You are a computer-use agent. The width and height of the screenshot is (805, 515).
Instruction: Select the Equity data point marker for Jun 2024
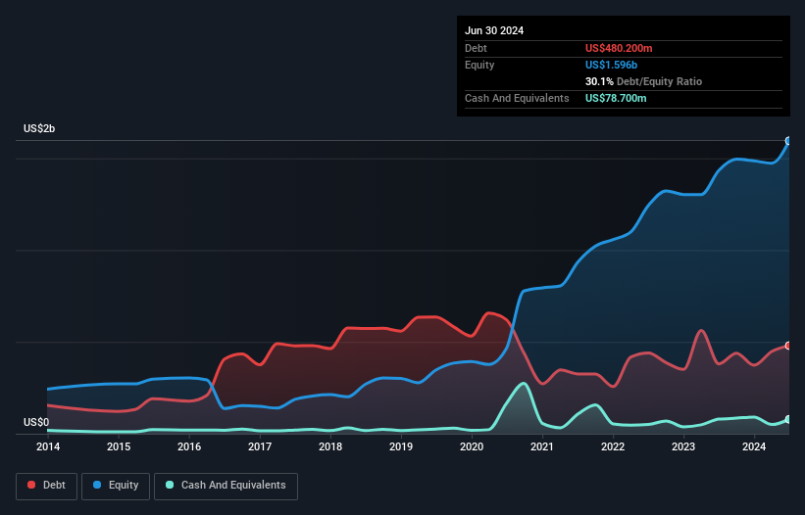788,141
